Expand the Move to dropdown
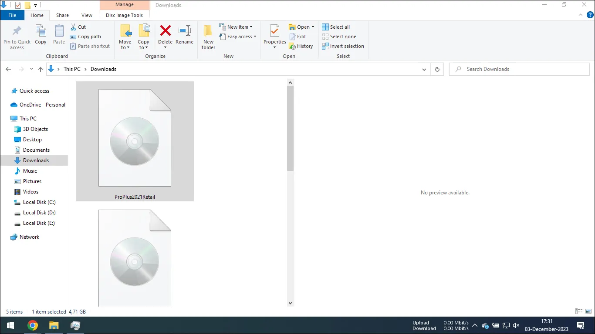The height and width of the screenshot is (334, 595). coord(125,37)
